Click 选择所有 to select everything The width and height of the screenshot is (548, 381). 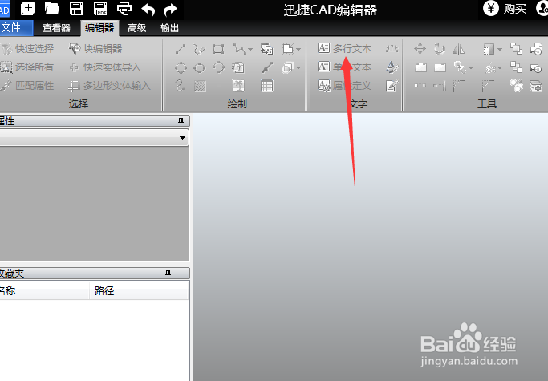coord(26,67)
